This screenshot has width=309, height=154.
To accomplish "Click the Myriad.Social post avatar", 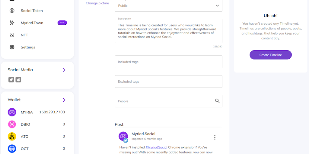I will [x=123, y=136].
